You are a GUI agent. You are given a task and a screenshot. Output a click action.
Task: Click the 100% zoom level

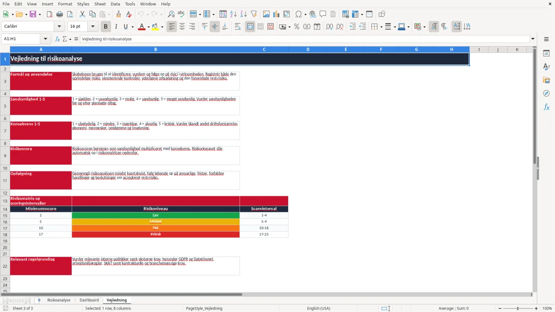547,308
